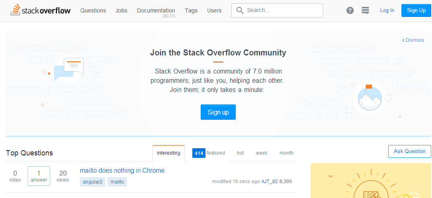Click the banner's blue Sign up button

(x=218, y=112)
